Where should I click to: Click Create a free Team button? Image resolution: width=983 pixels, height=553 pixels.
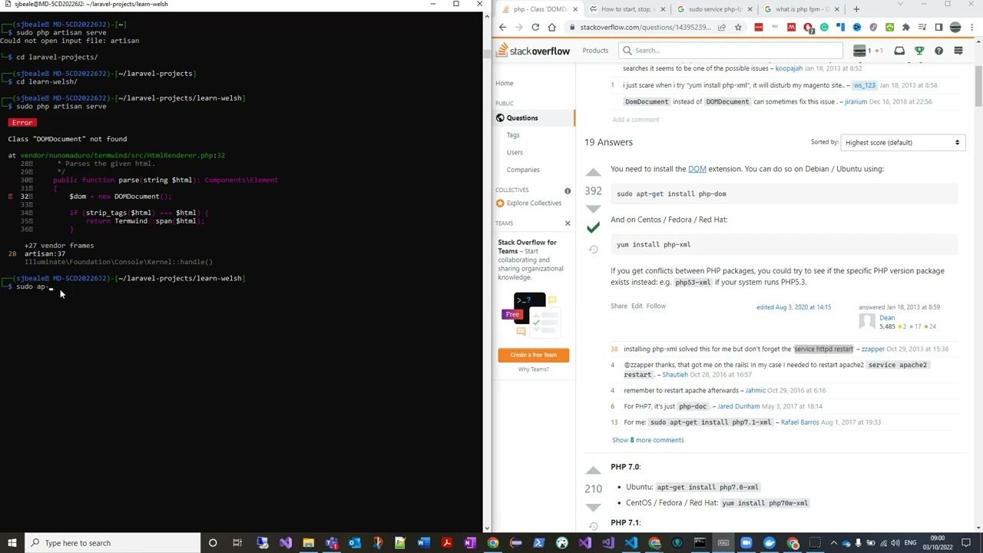[533, 355]
